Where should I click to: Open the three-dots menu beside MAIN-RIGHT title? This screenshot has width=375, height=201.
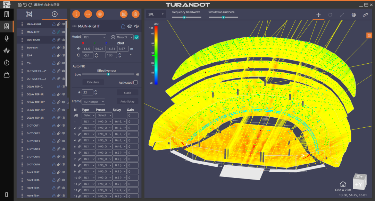click(74, 26)
